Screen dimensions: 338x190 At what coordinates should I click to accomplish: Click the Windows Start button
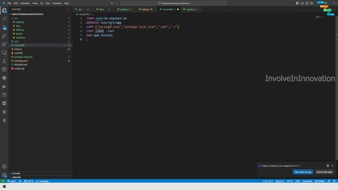point(4,186)
